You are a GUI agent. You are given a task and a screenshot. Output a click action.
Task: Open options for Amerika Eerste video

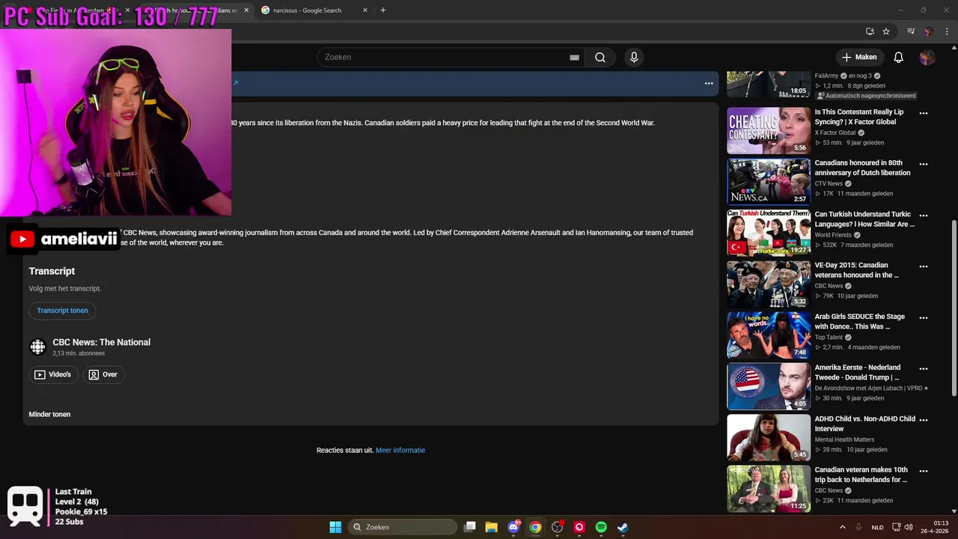point(924,368)
